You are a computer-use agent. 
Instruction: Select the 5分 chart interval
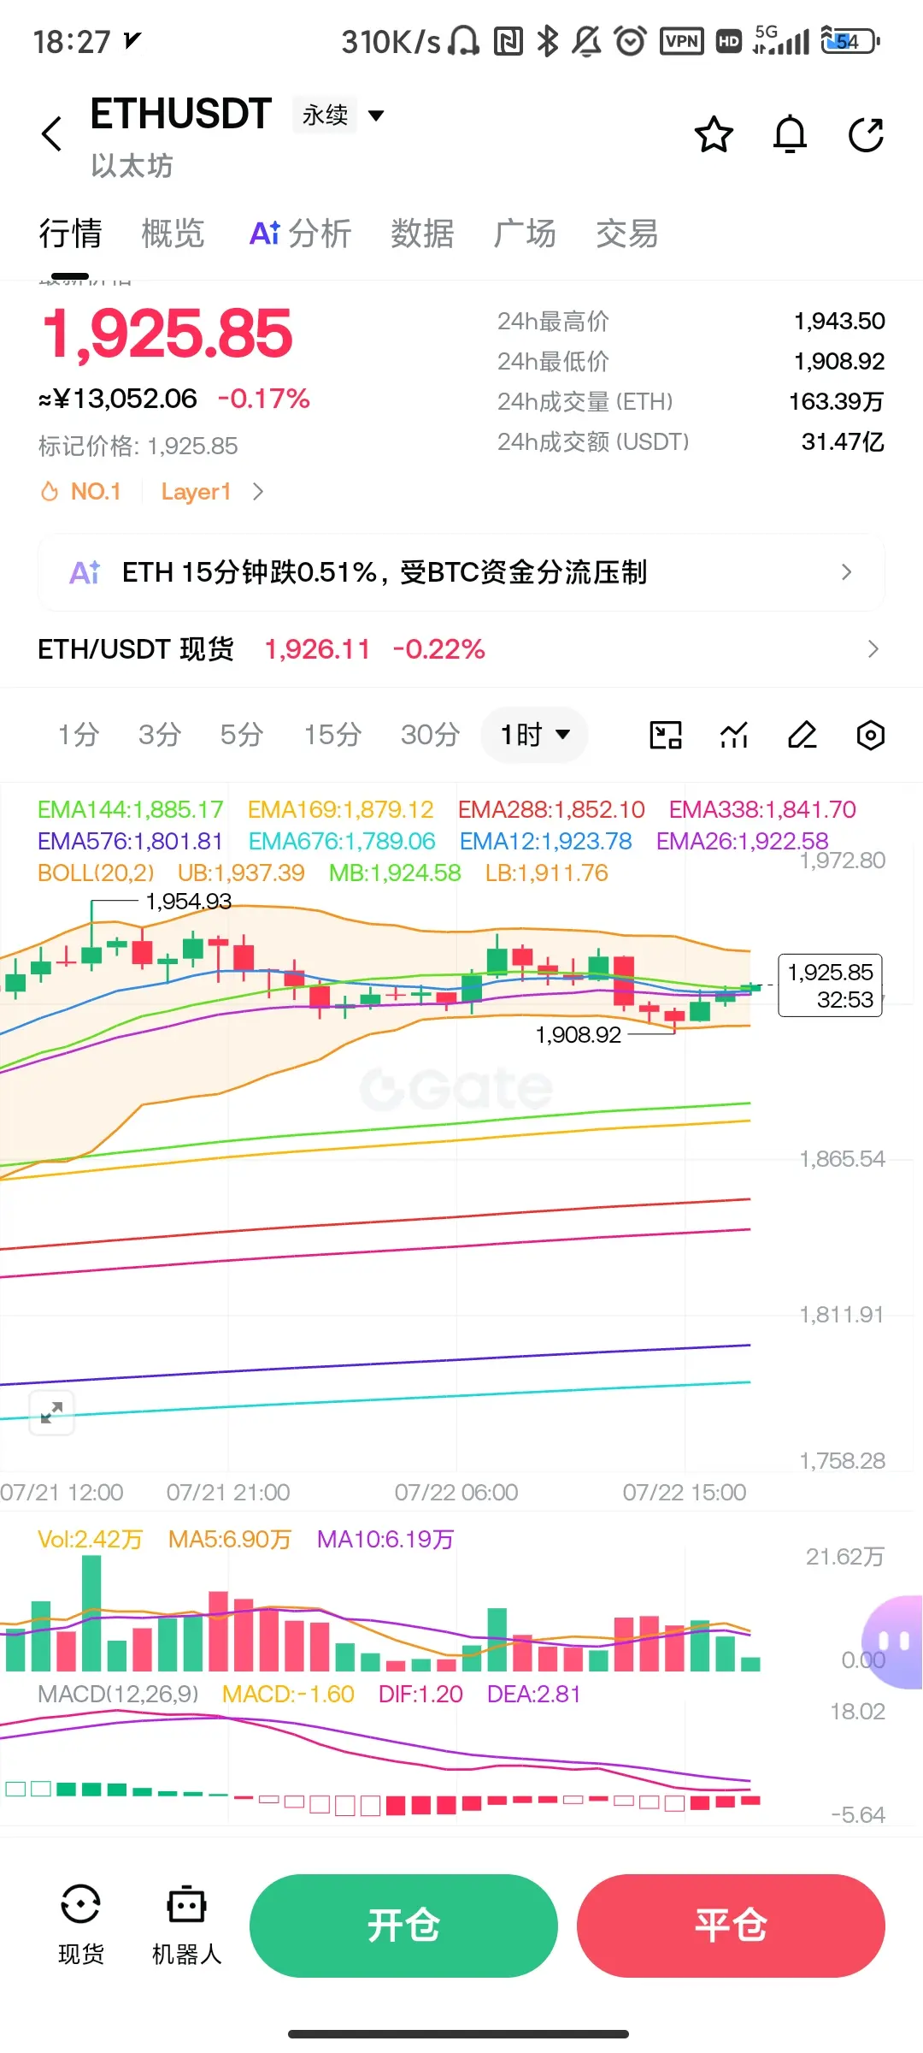coord(242,734)
